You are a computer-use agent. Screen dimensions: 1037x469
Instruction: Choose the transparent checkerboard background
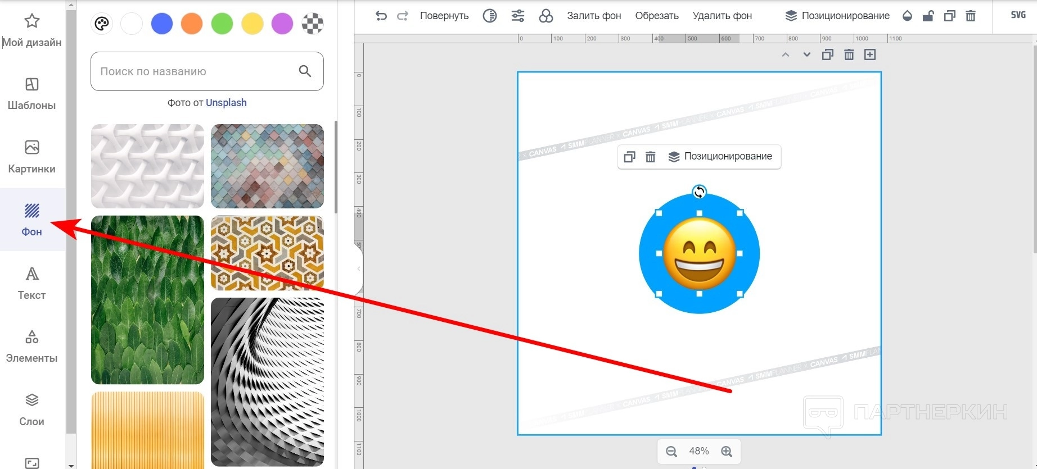point(313,24)
